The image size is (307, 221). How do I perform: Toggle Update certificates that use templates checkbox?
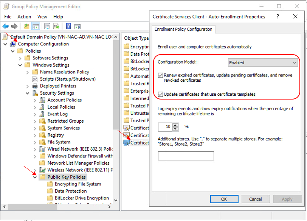(x=161, y=94)
